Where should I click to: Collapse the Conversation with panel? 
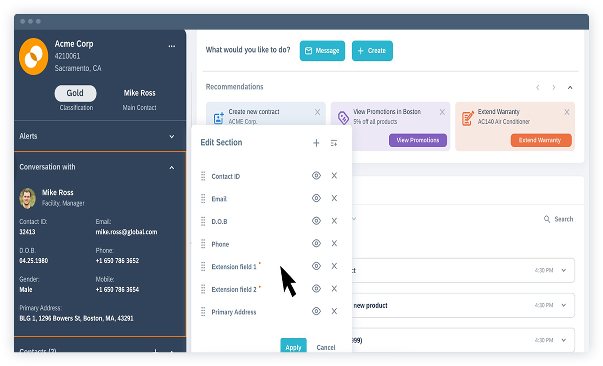tap(172, 167)
